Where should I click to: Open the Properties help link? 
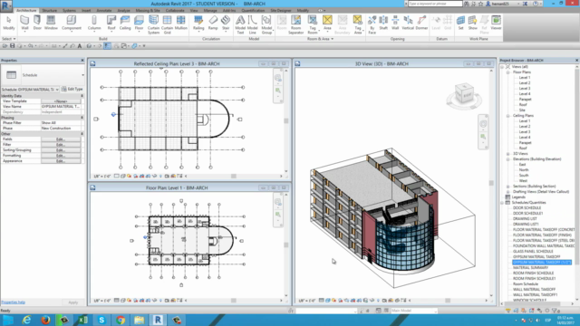pos(13,302)
